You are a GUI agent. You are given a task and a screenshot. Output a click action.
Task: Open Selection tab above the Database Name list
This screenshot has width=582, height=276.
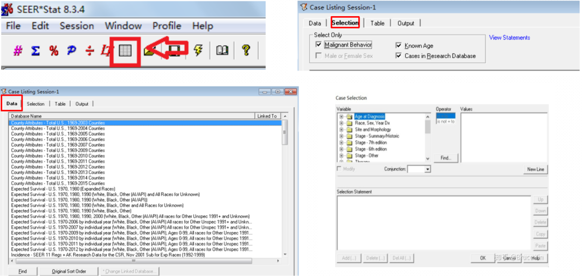click(x=36, y=104)
